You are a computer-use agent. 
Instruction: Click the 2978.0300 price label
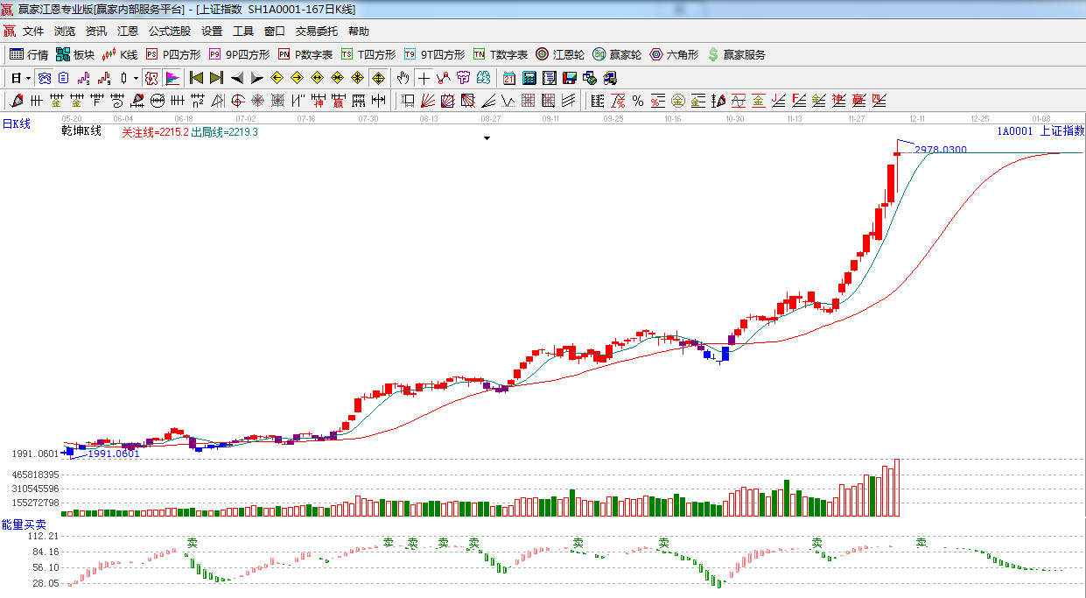click(941, 151)
